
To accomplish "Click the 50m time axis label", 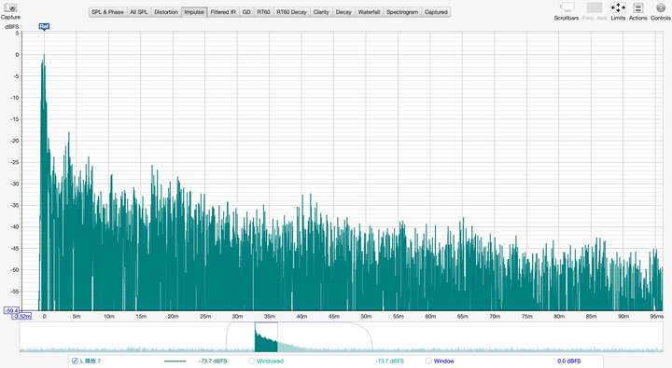I will [x=366, y=316].
